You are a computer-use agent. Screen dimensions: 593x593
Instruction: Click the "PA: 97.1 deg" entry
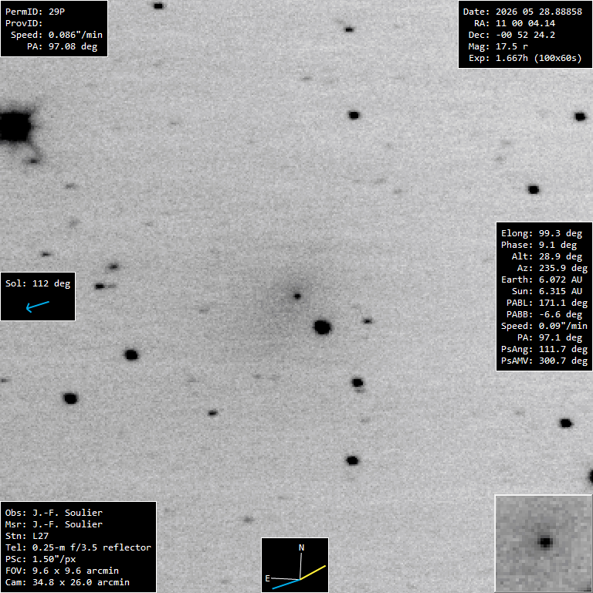[x=550, y=337]
